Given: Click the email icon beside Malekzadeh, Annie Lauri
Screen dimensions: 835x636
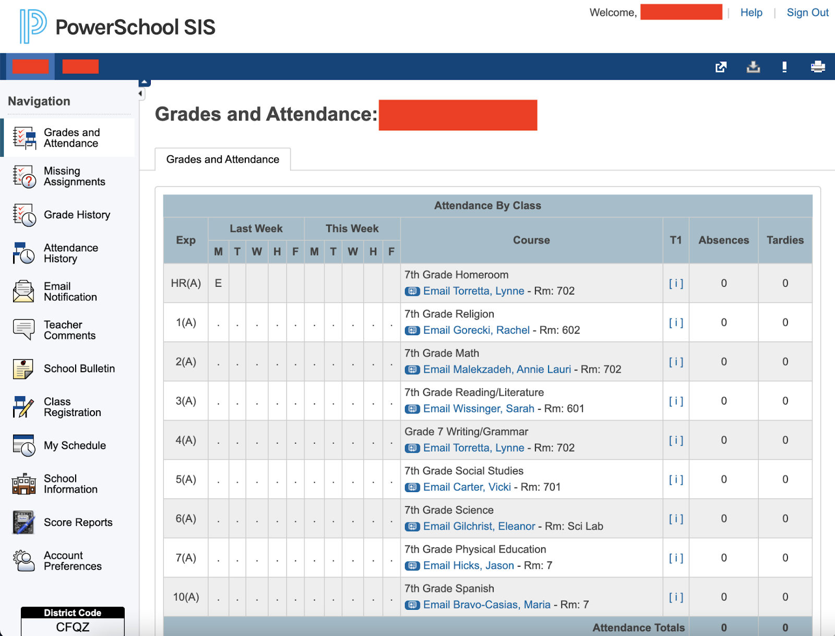Looking at the screenshot, I should click(412, 370).
